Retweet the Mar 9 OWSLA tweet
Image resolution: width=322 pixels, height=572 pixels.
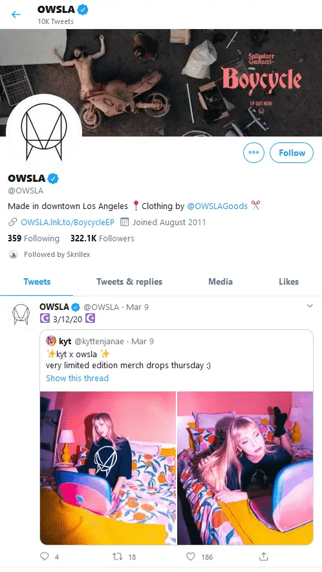coord(118,556)
